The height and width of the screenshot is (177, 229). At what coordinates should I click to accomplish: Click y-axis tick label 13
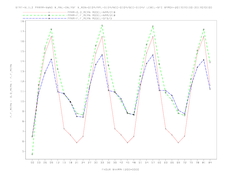22,71
